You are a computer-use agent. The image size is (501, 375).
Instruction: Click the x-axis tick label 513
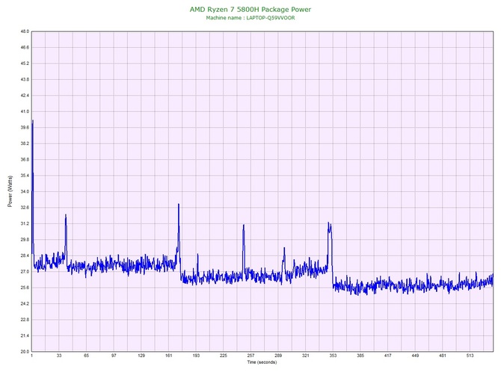tap(470, 356)
